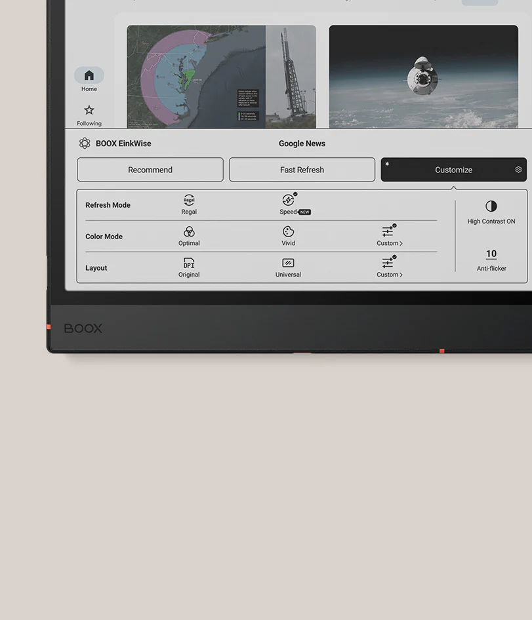Turn off High Contrast mode

pyautogui.click(x=491, y=207)
